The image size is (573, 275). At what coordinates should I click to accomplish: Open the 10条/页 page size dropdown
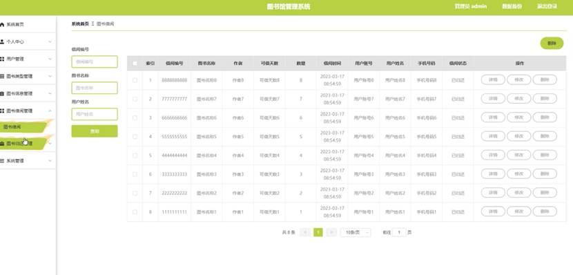pos(356,233)
